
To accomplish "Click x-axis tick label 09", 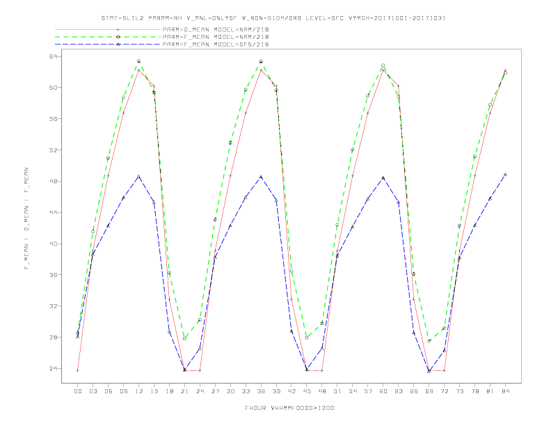I will pos(123,391).
